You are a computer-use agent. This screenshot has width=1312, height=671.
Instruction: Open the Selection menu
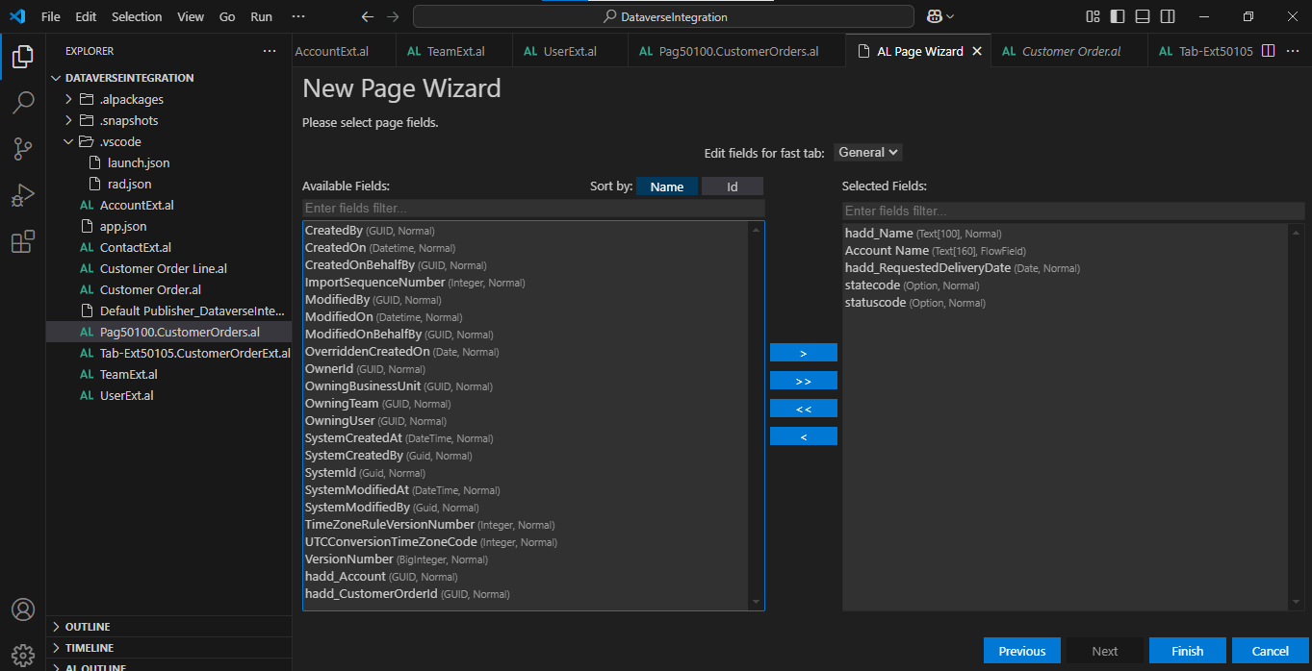click(x=137, y=16)
